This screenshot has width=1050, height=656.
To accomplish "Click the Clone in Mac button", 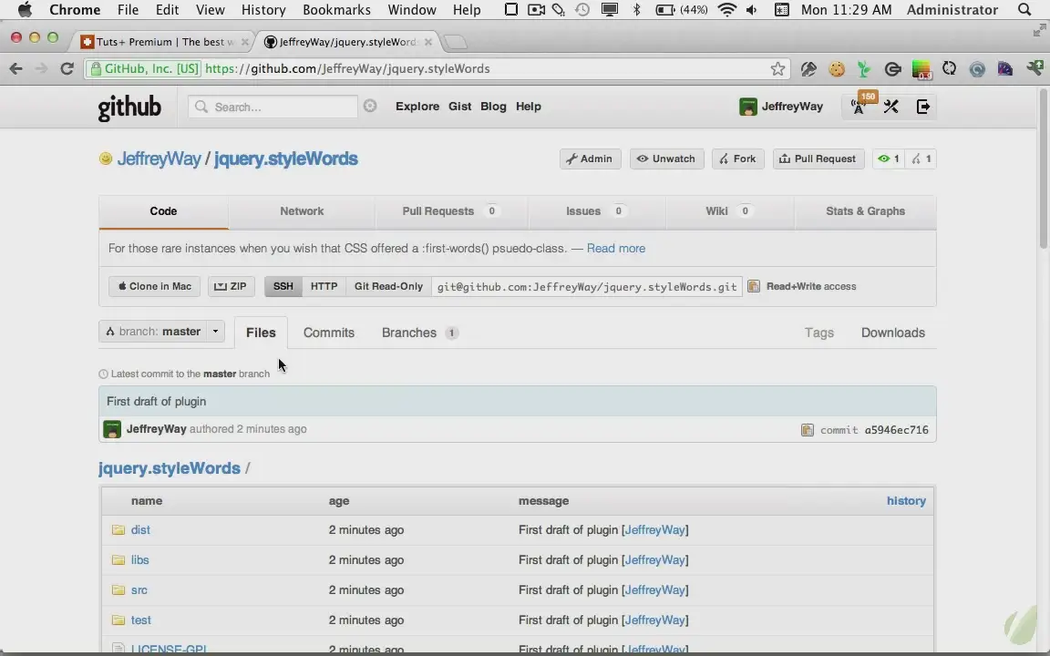I will point(155,286).
